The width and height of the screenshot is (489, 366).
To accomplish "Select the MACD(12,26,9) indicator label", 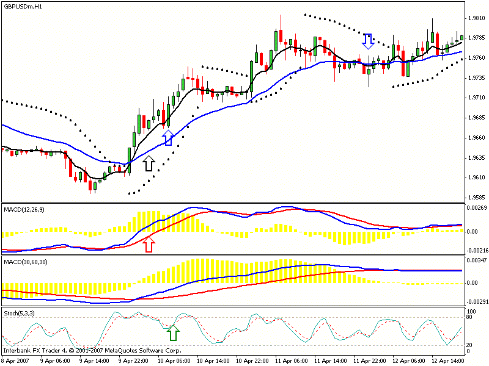I will tap(24, 210).
